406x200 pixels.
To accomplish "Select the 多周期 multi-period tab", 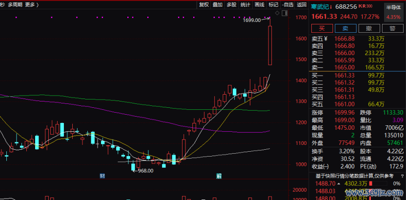I will click(15, 5).
